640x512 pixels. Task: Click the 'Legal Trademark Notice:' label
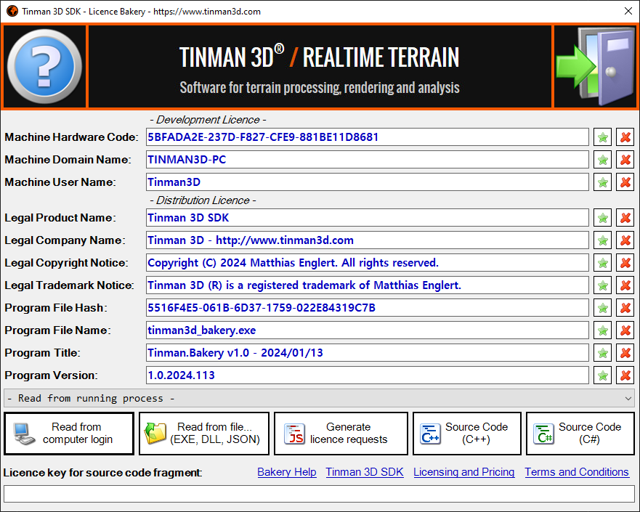tap(70, 285)
